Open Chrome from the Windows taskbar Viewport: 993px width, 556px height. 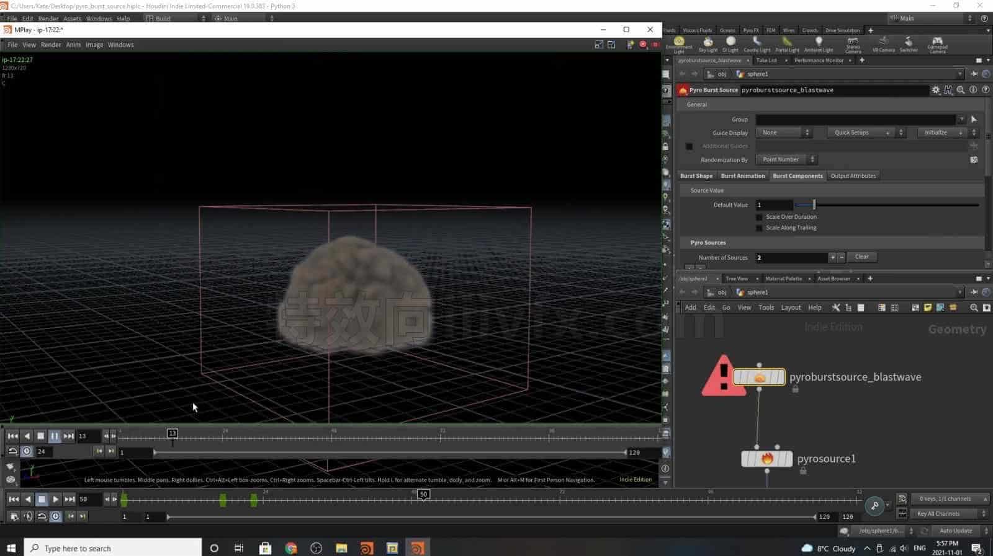(290, 548)
